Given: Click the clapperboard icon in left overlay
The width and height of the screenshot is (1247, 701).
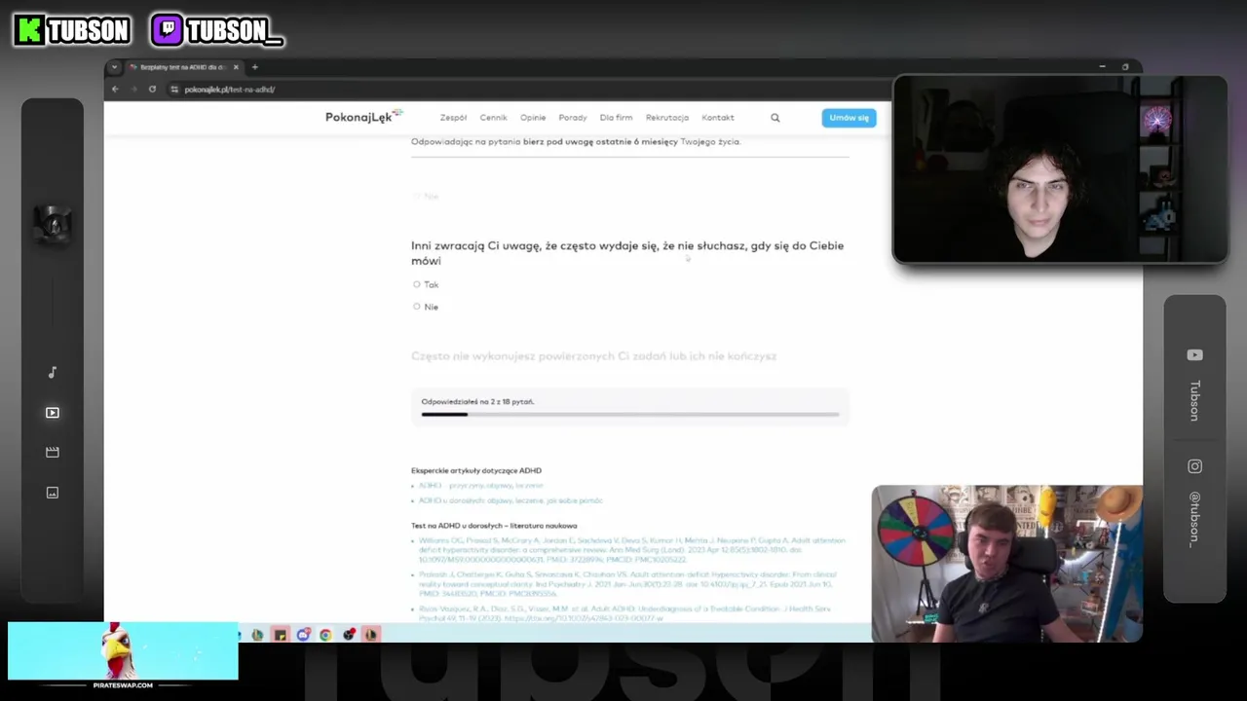Looking at the screenshot, I should [x=53, y=452].
